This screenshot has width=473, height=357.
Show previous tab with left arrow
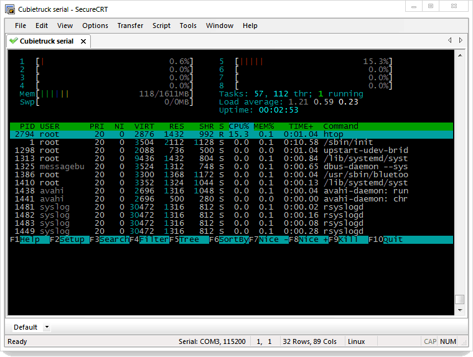(x=450, y=40)
